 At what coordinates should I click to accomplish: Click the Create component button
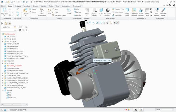(x=33, y=9)
